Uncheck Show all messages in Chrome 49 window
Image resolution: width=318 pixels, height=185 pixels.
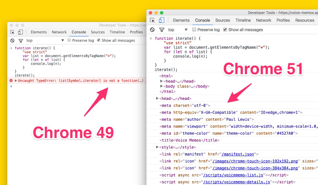[99, 40]
